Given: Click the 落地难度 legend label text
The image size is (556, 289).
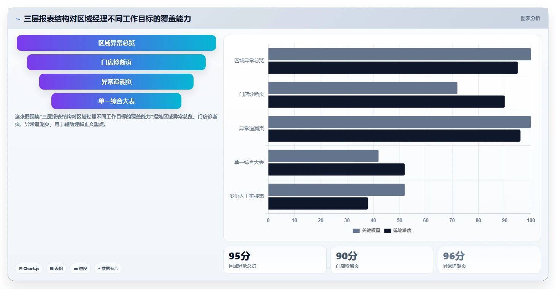Looking at the screenshot, I should click(x=402, y=231).
